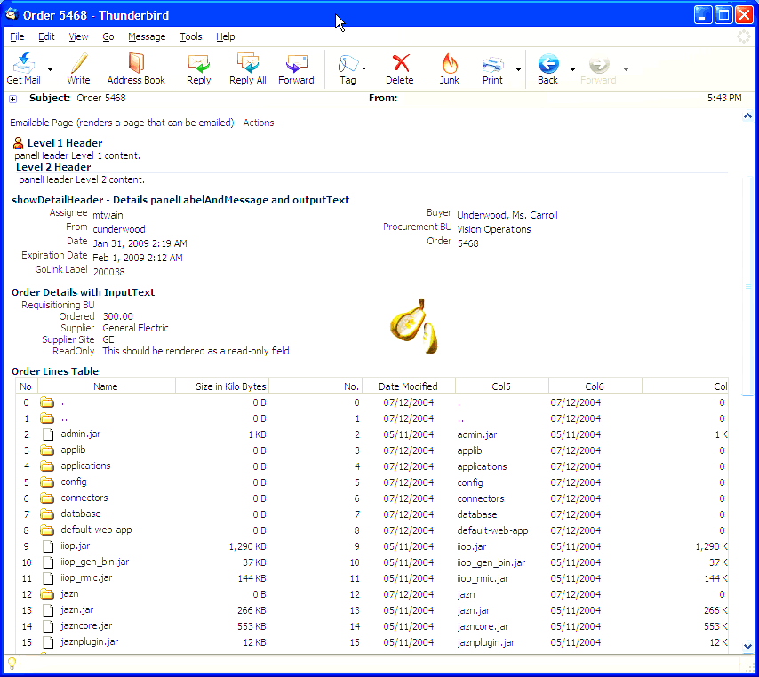
Task: Open the Message menu
Action: [147, 36]
